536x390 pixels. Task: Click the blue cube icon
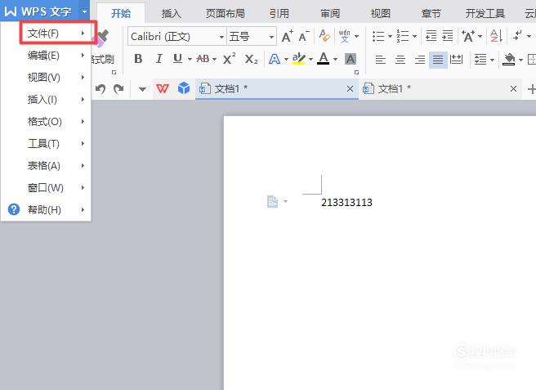click(x=184, y=88)
